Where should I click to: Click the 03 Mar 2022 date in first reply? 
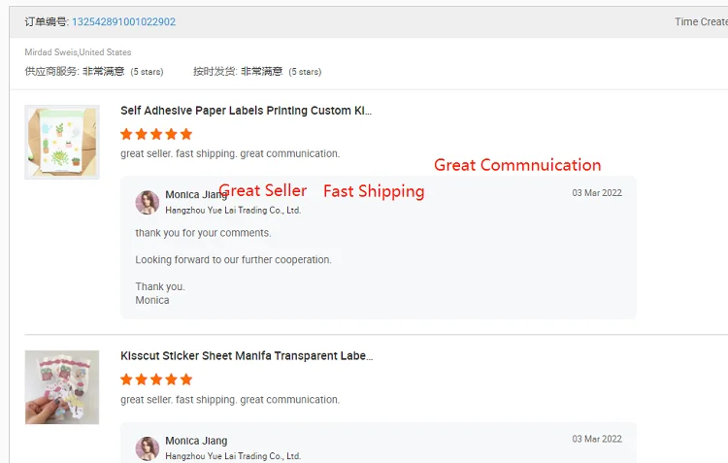tap(597, 193)
